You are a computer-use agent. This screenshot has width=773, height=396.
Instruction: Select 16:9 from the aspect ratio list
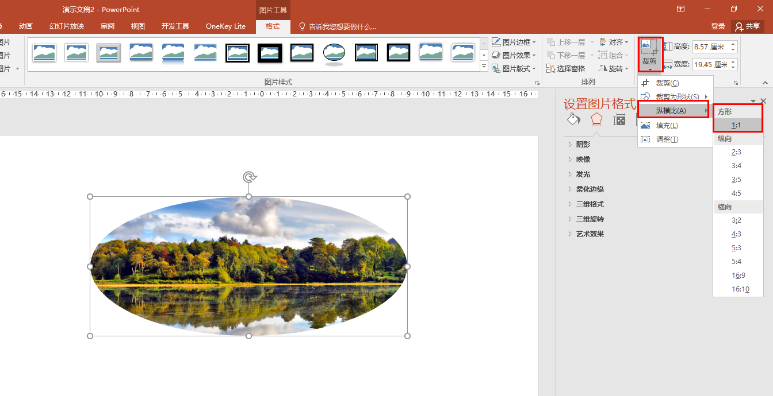[x=738, y=275]
